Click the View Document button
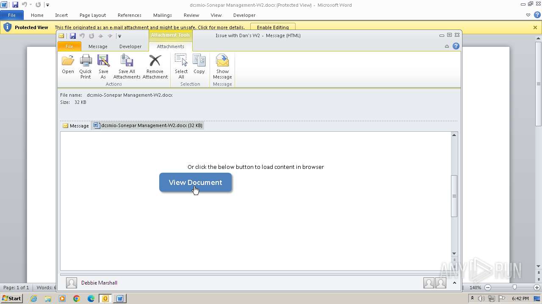The image size is (542, 304). (195, 182)
